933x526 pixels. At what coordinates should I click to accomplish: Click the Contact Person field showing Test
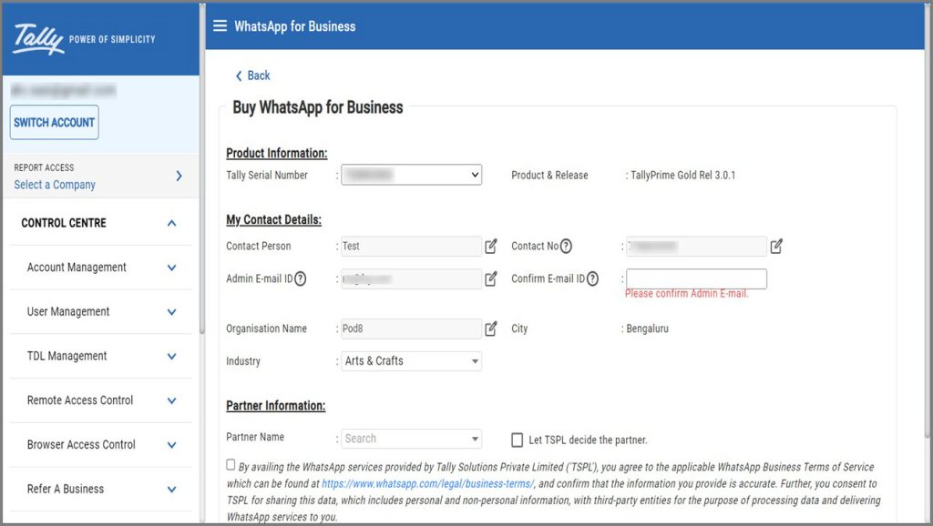point(411,246)
